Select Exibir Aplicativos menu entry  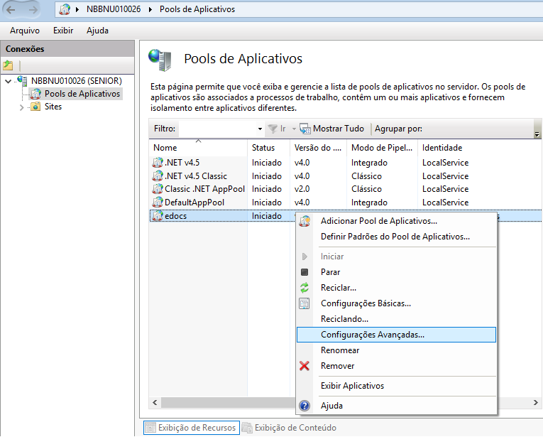pos(397,386)
